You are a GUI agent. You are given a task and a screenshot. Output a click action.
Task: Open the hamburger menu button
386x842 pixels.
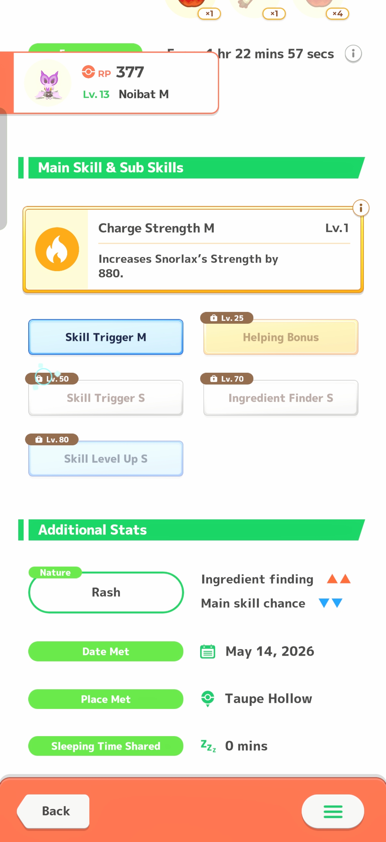click(333, 812)
